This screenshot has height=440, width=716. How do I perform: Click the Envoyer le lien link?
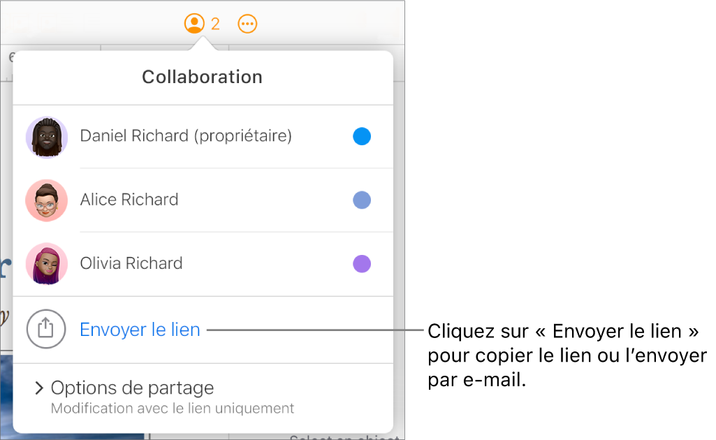(x=140, y=329)
